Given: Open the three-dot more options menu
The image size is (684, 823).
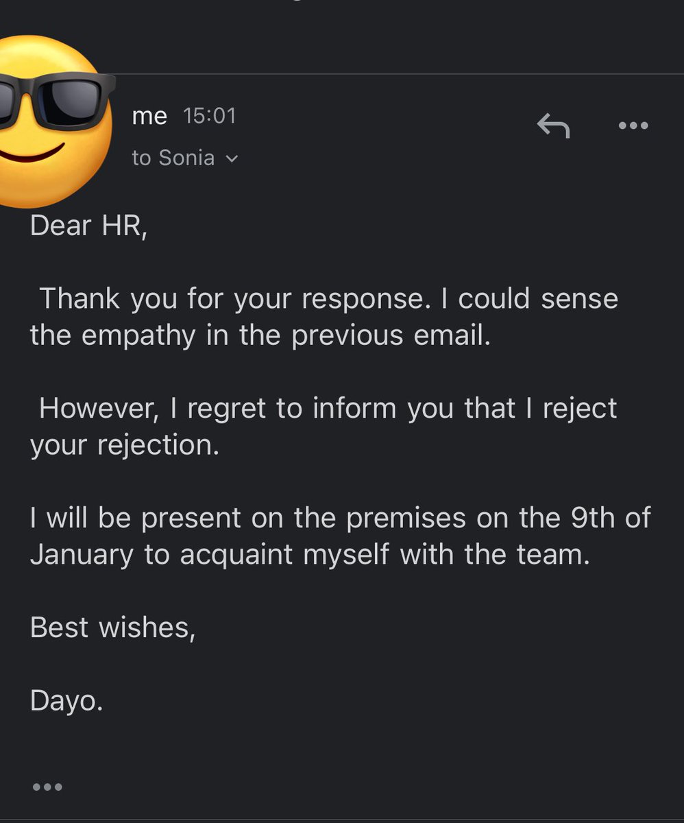Looking at the screenshot, I should 633,126.
